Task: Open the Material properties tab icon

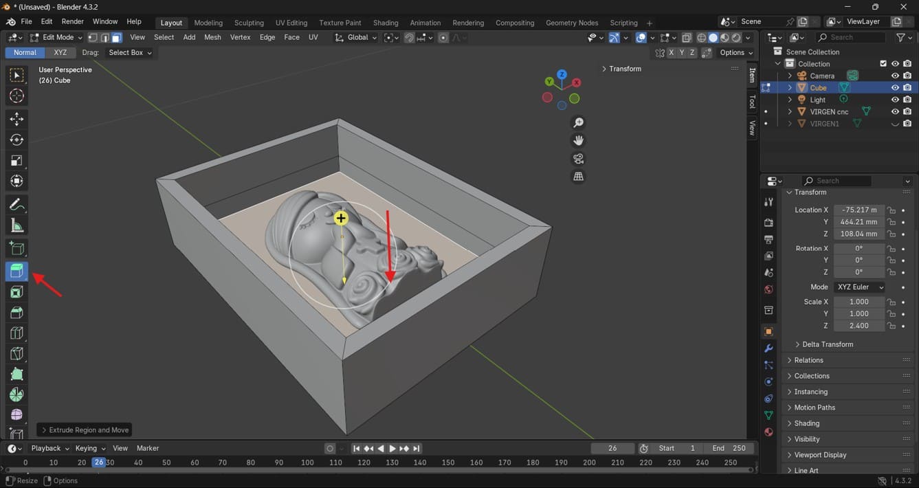Action: point(768,432)
